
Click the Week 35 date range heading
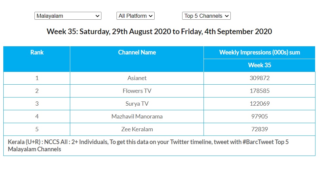(159, 32)
